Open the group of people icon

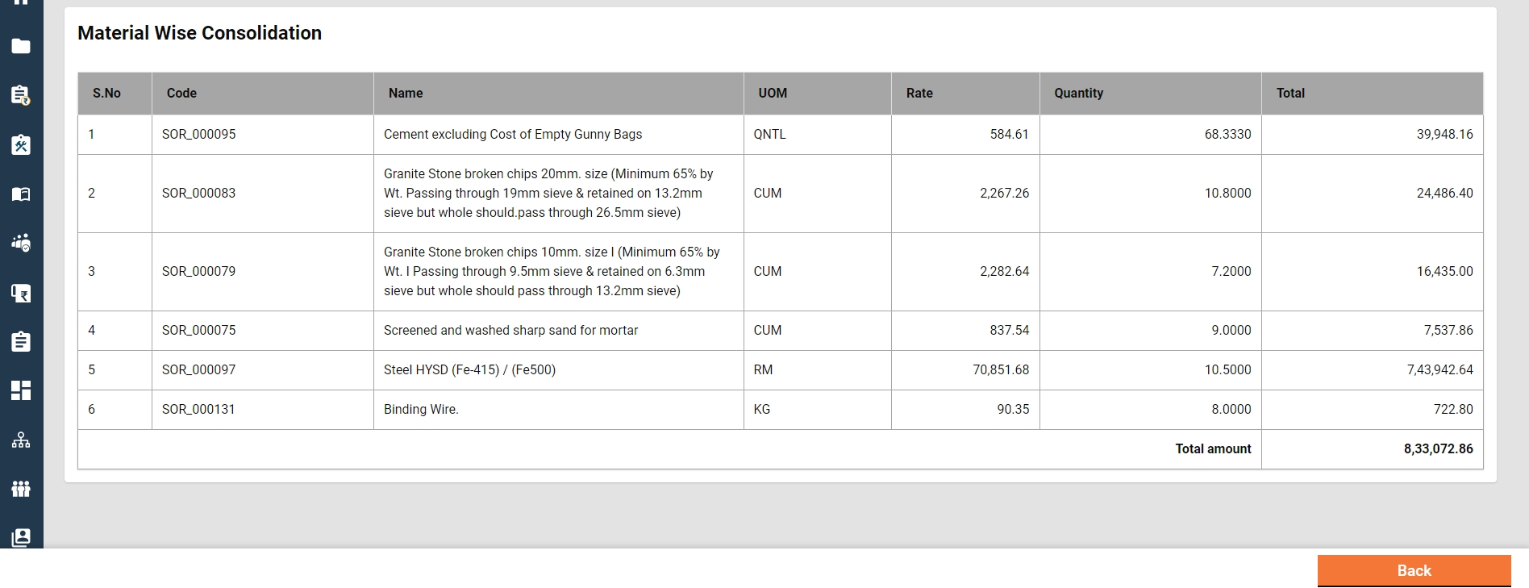pos(21,489)
